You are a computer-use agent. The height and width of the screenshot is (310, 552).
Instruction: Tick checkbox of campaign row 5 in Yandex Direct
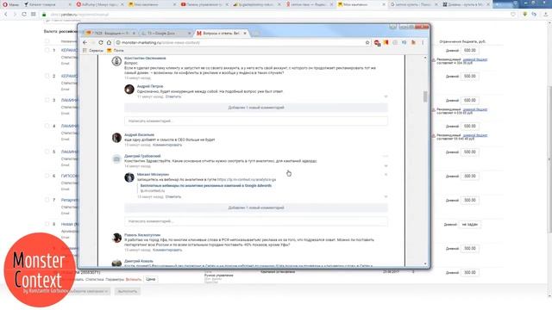tap(47, 152)
